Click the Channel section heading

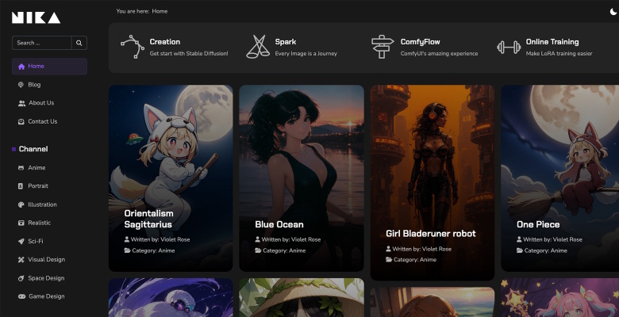pos(33,149)
